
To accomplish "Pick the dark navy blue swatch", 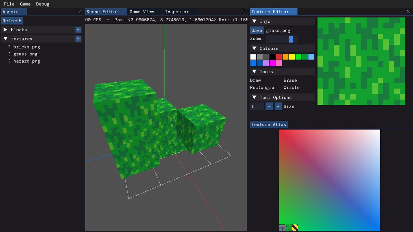I will pyautogui.click(x=260, y=63).
